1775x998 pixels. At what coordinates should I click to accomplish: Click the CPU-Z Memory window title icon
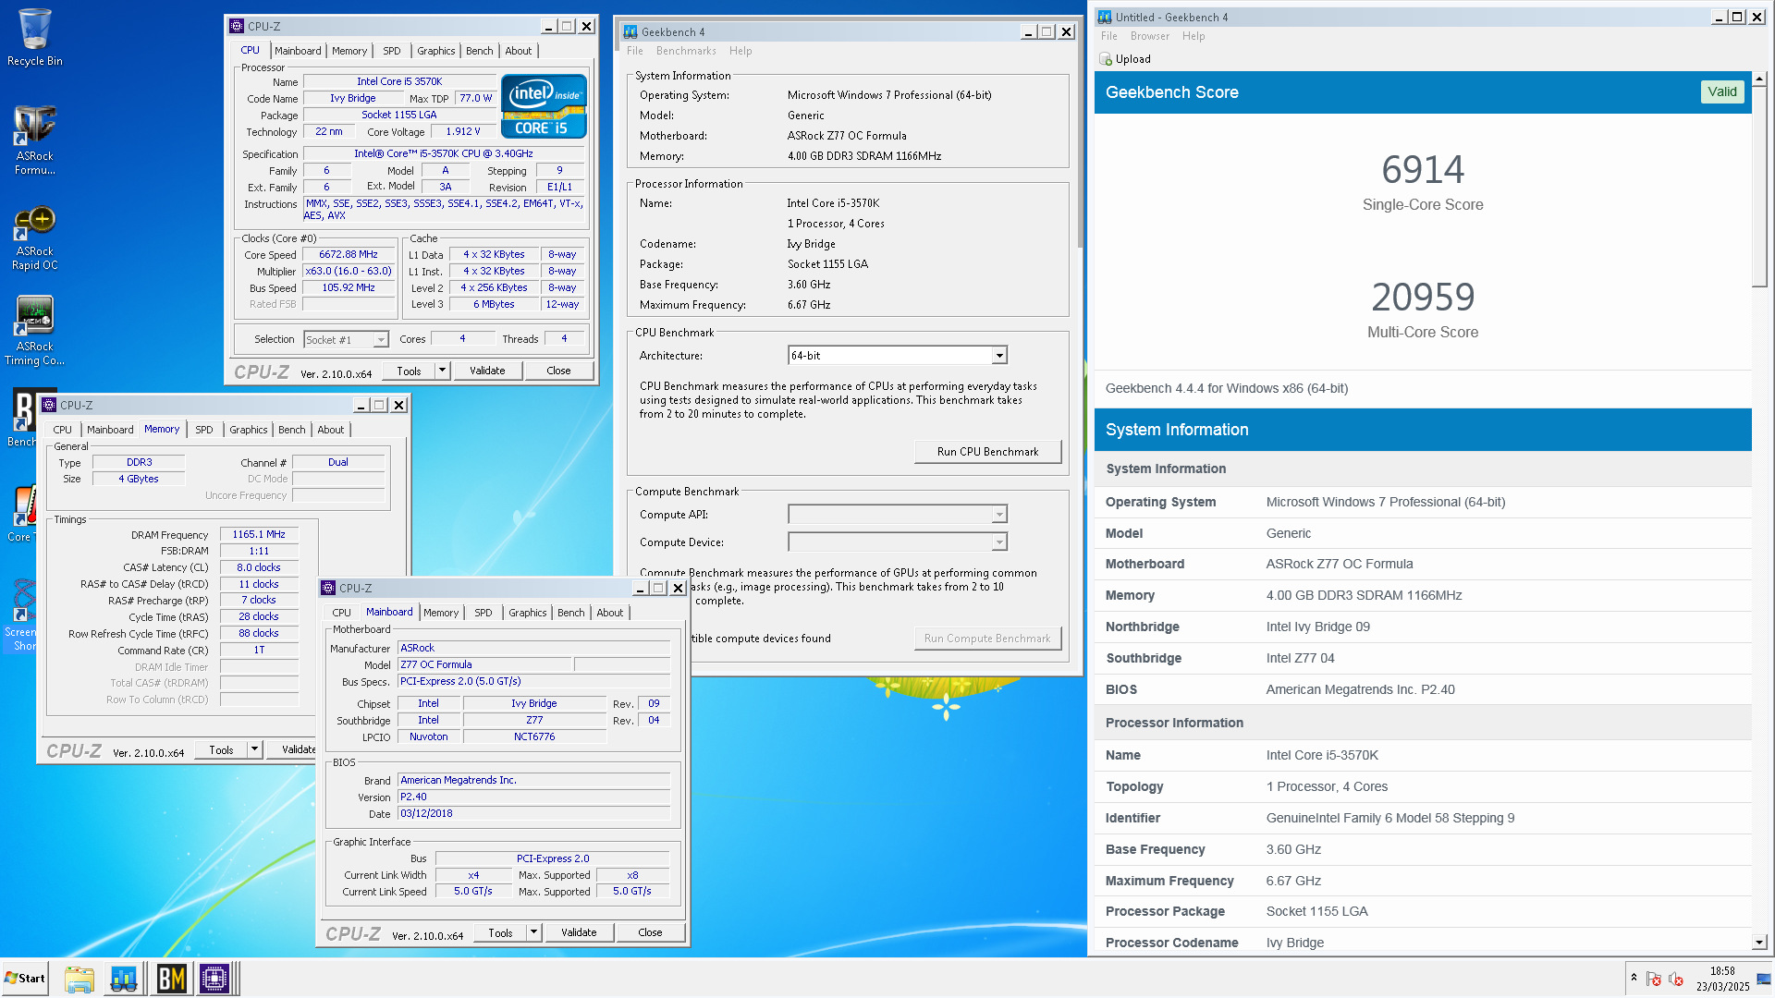click(x=50, y=406)
